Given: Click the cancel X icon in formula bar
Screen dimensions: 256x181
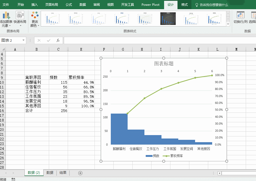Looking at the screenshot, I should tap(39, 40).
